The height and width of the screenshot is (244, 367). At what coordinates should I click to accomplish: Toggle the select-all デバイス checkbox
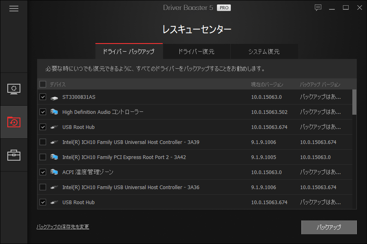[43, 84]
